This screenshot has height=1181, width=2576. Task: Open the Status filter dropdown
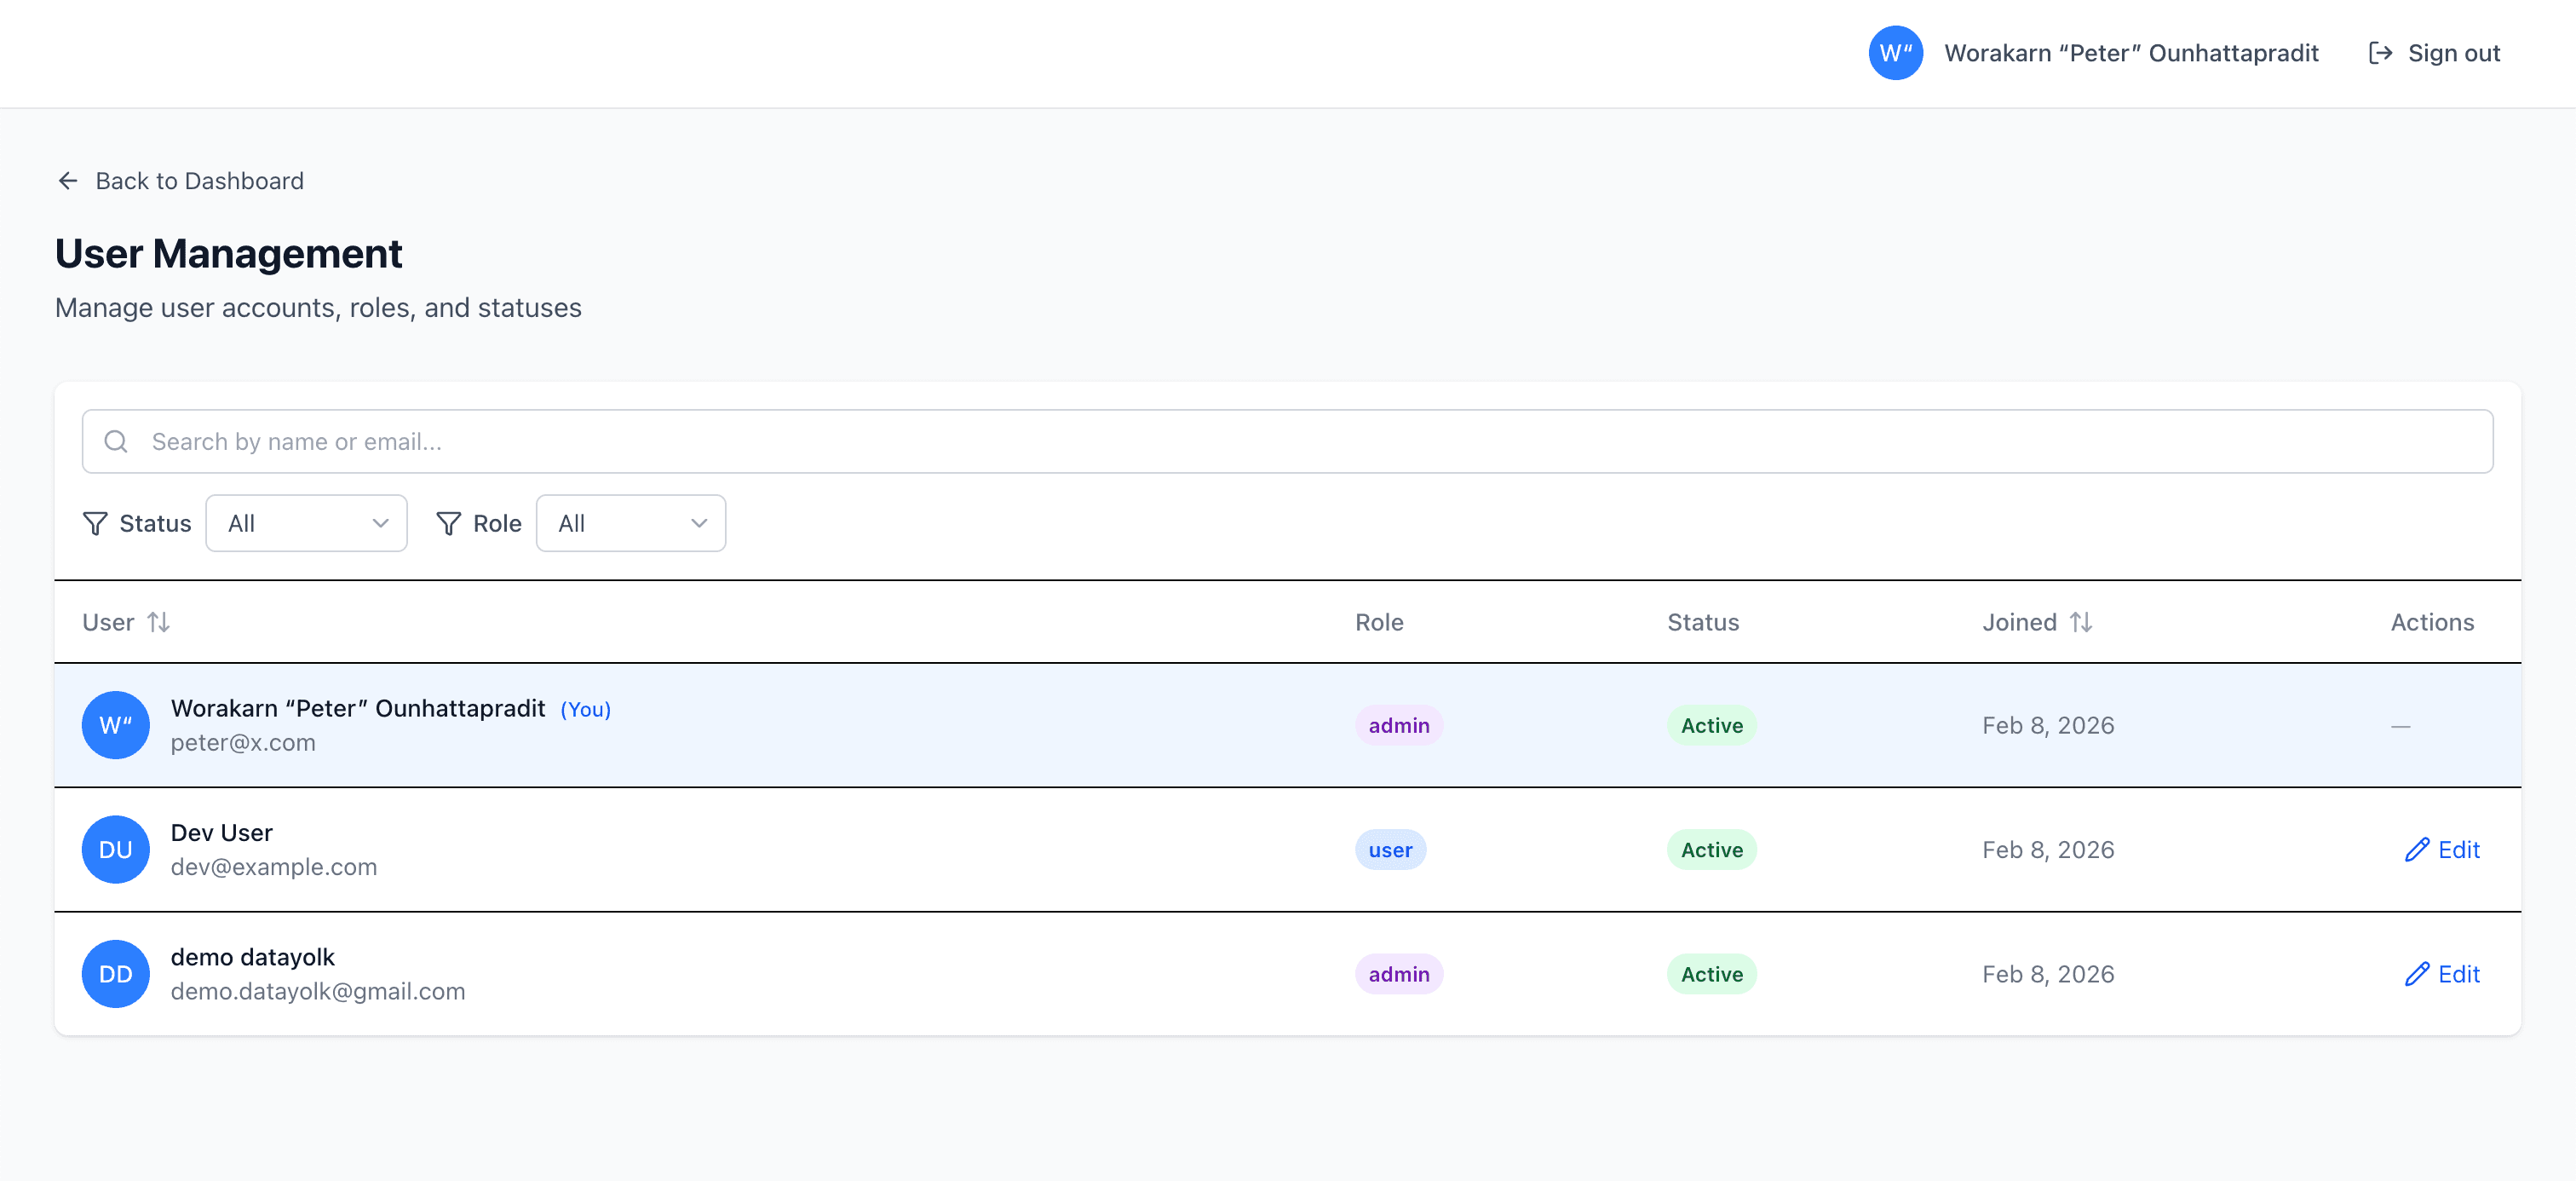(x=306, y=523)
